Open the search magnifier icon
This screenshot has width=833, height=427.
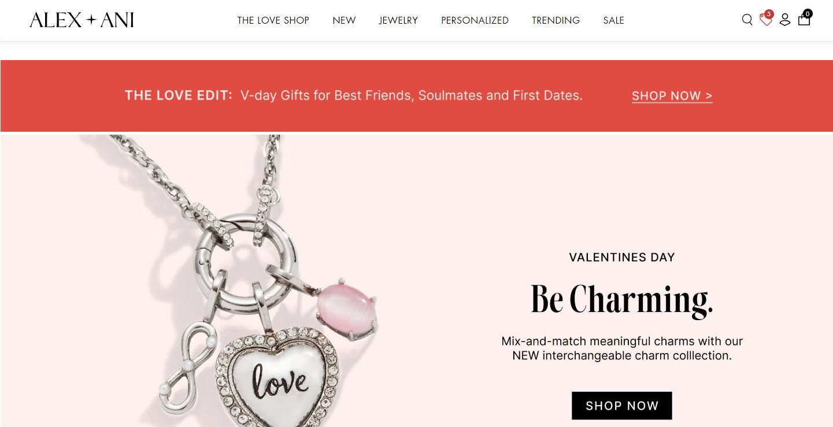[747, 20]
